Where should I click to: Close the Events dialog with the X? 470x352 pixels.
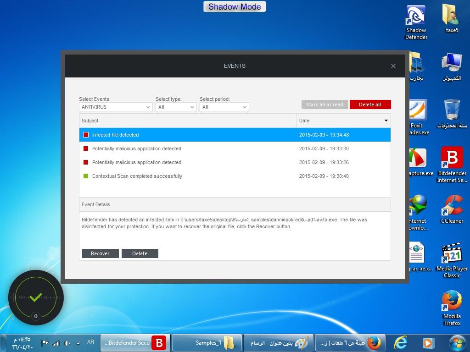393,66
